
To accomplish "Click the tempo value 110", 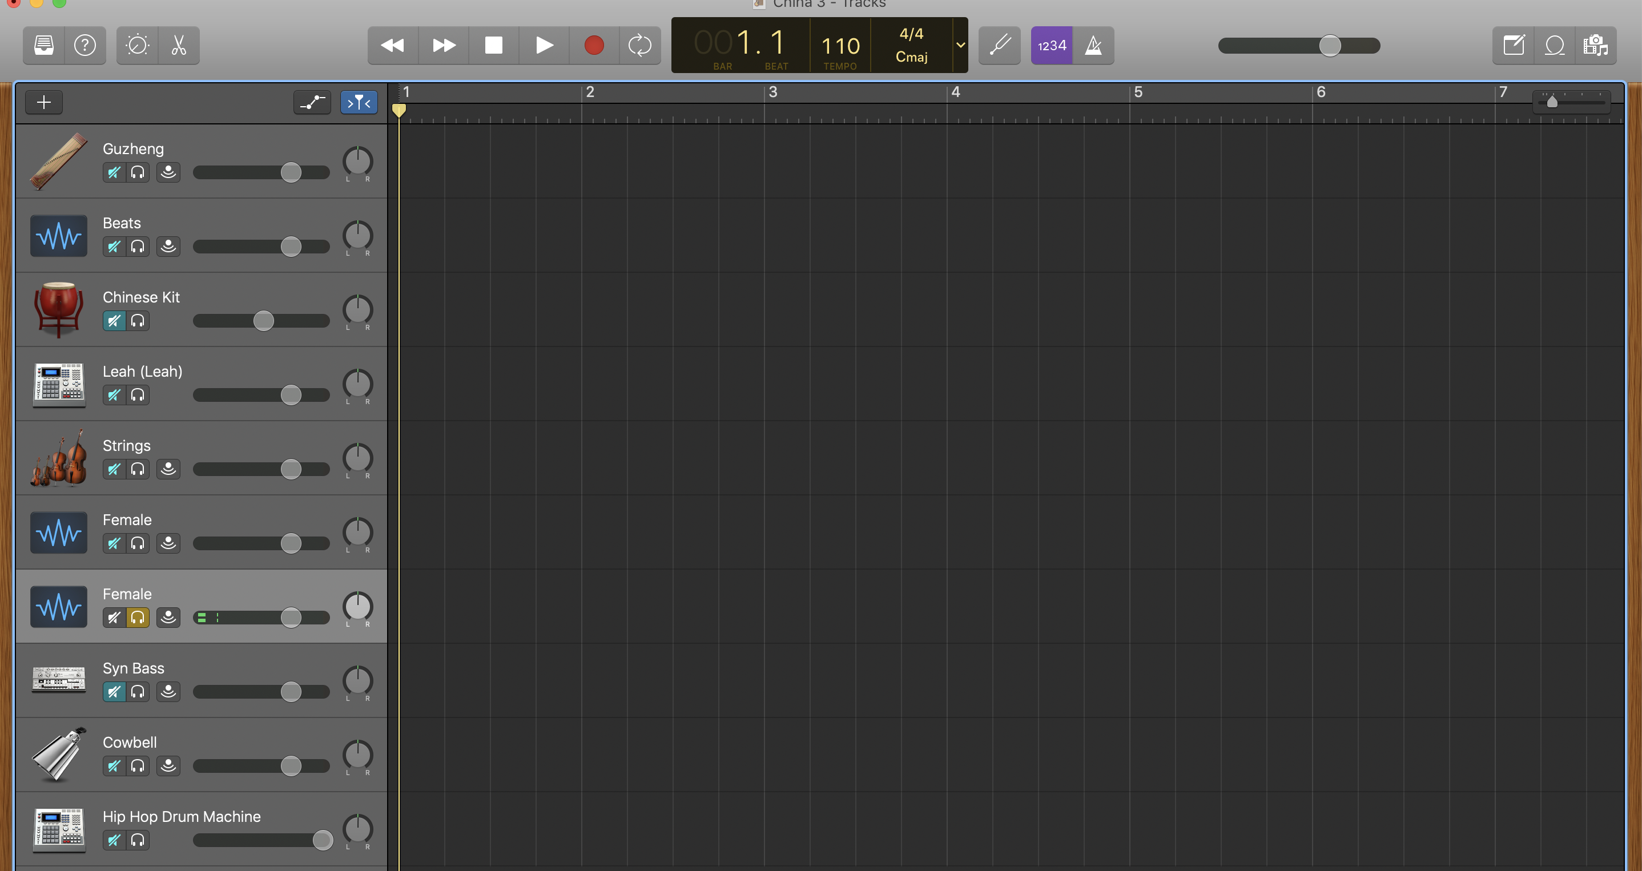I will pos(840,45).
